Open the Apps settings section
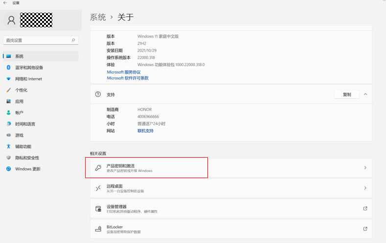The height and width of the screenshot is (243, 386). [x=19, y=101]
